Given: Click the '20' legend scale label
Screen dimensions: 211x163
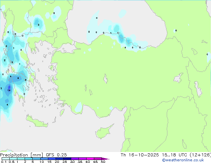Looking at the screenshot, I should (x=57, y=162).
